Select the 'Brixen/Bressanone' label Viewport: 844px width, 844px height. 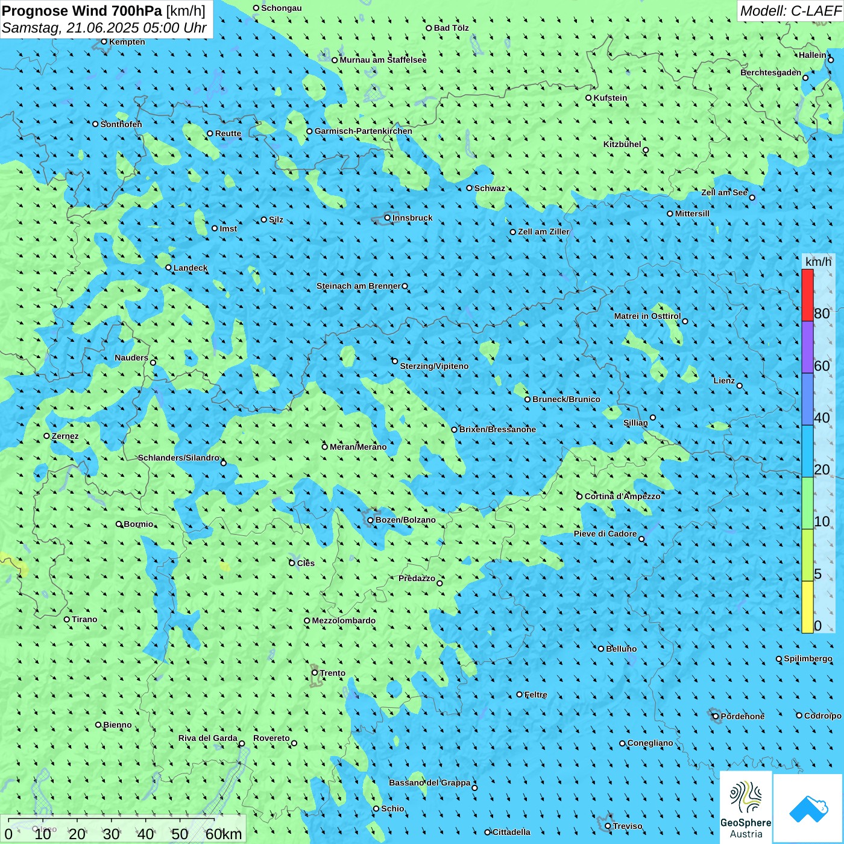498,429
